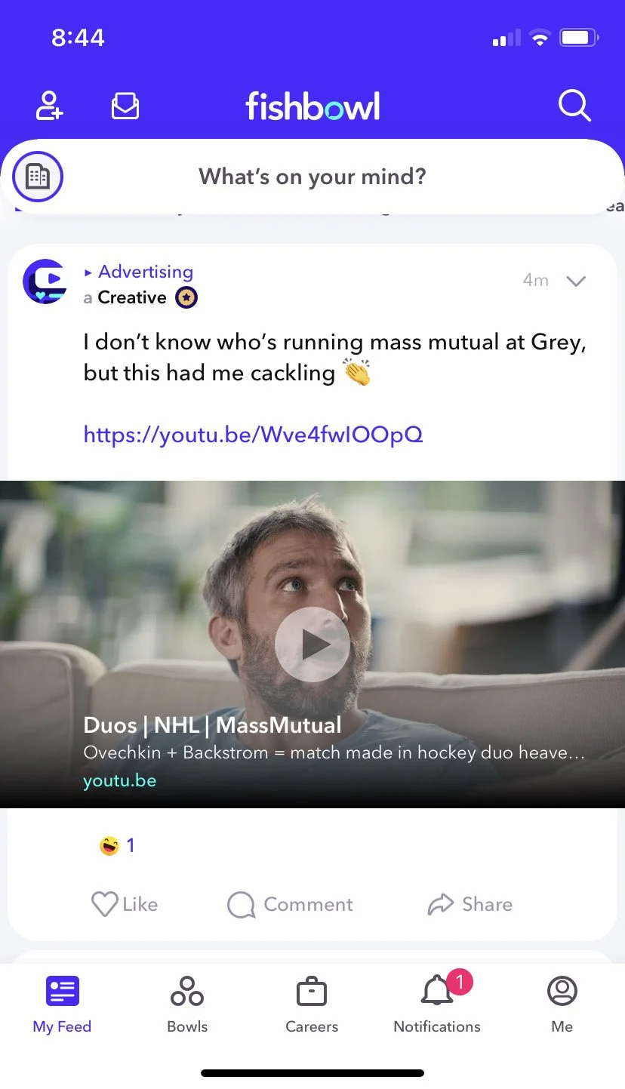Image resolution: width=625 pixels, height=1089 pixels.
Task: Play the MassMutual video
Action: 312,644
